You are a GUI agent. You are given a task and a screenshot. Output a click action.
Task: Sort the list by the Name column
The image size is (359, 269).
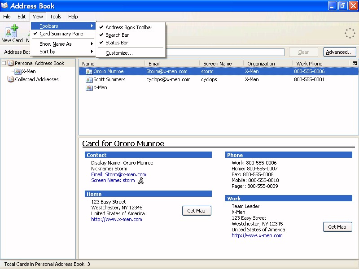pyautogui.click(x=112, y=64)
